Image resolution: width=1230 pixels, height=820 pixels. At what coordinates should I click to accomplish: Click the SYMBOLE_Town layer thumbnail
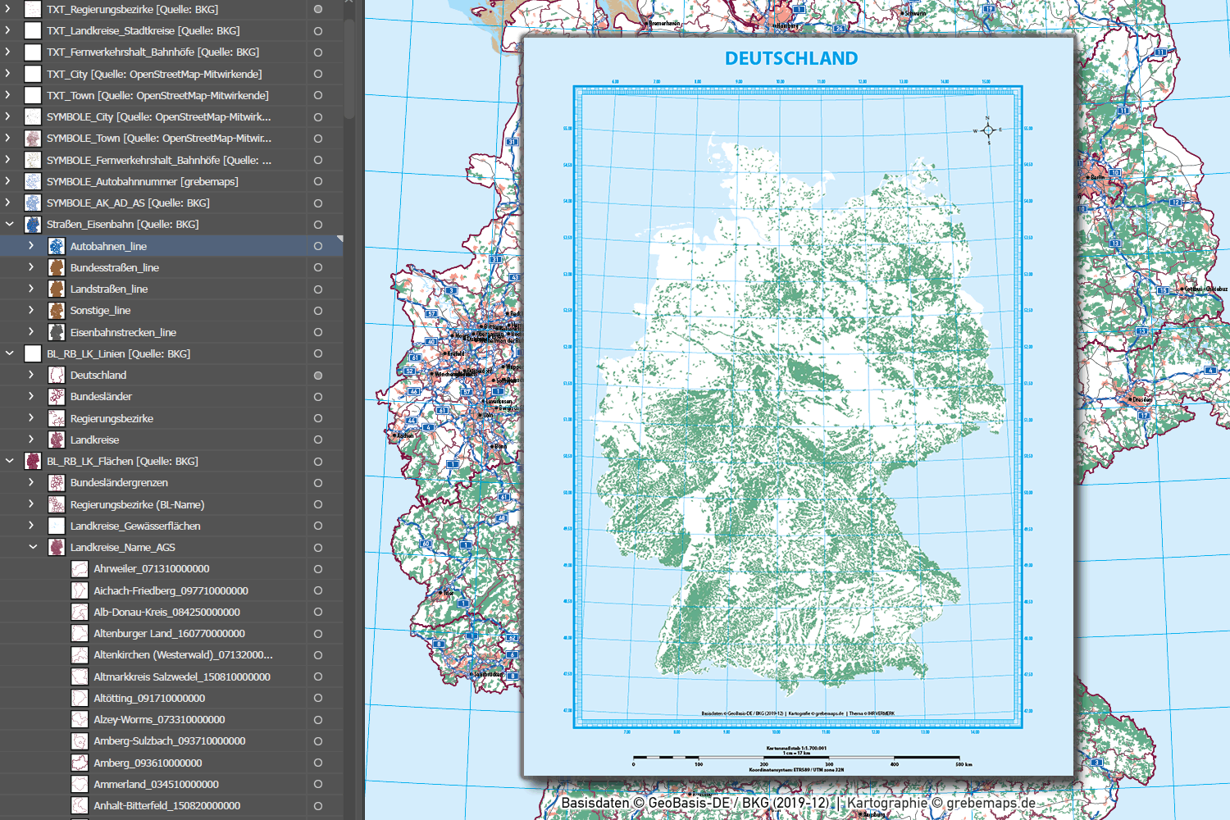pos(33,139)
